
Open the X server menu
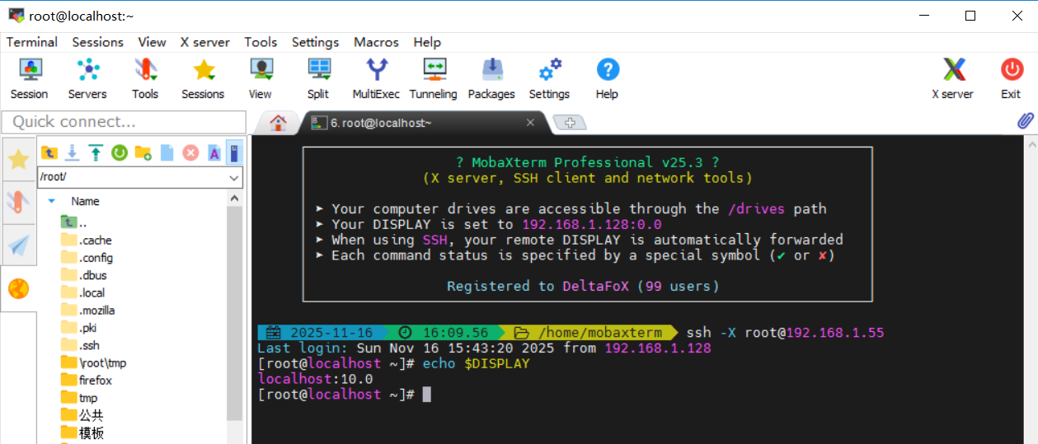click(205, 42)
